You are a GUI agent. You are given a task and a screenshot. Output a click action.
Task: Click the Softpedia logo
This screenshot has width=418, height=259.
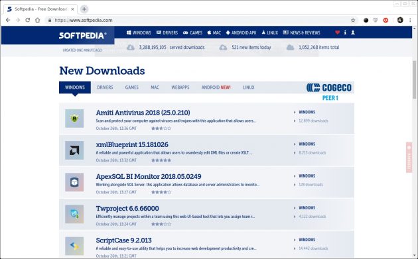tap(83, 35)
